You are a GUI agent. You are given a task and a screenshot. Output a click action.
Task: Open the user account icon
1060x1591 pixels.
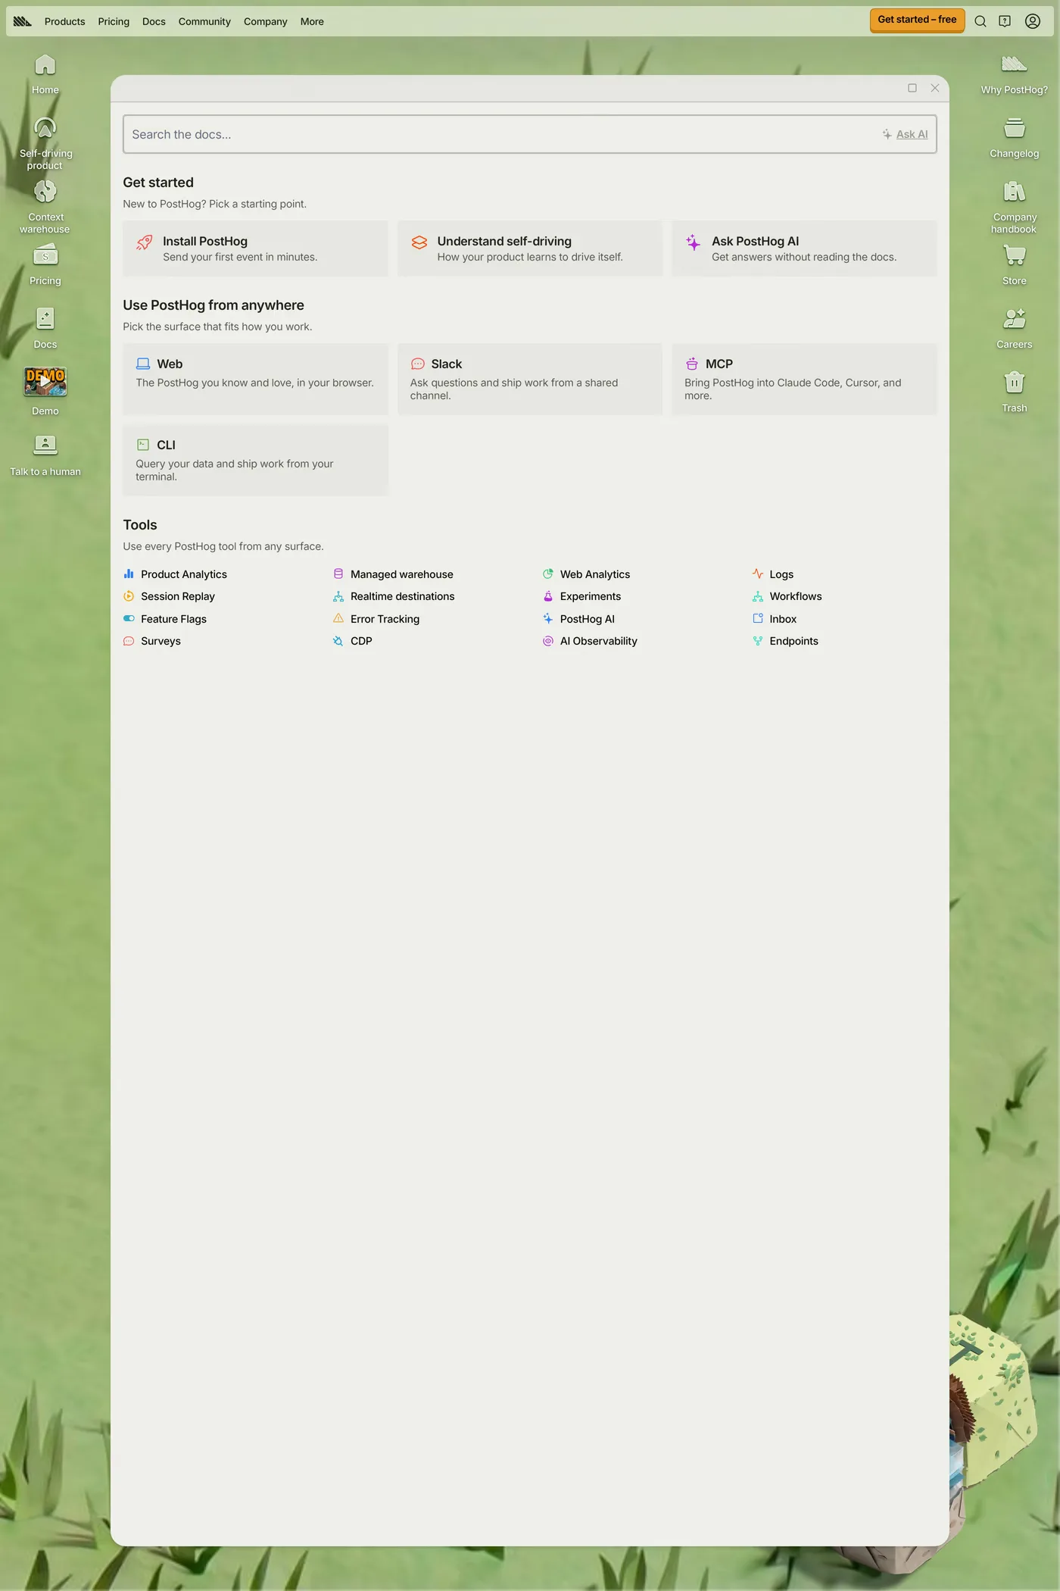(x=1033, y=21)
